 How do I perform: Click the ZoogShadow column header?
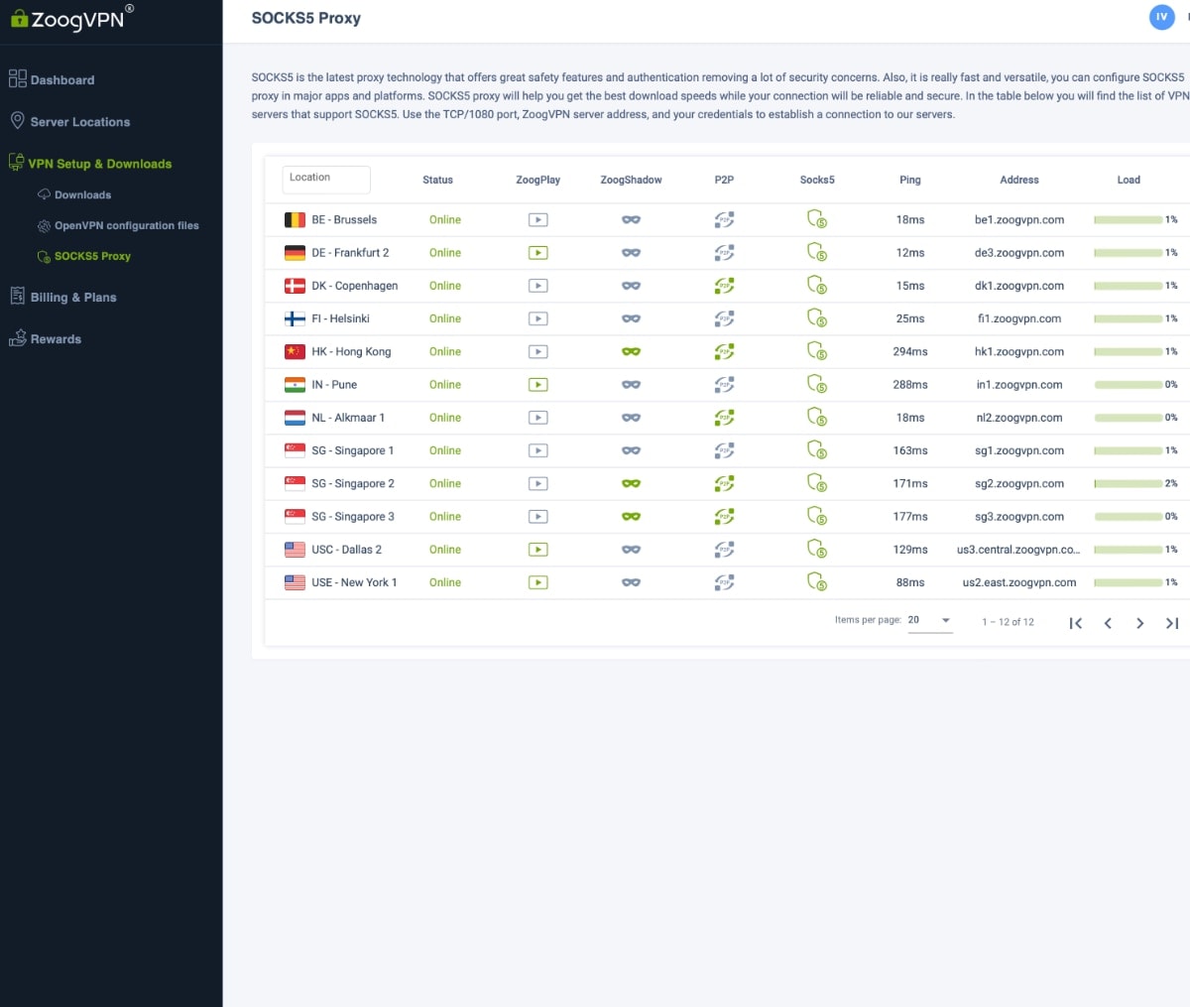(631, 181)
